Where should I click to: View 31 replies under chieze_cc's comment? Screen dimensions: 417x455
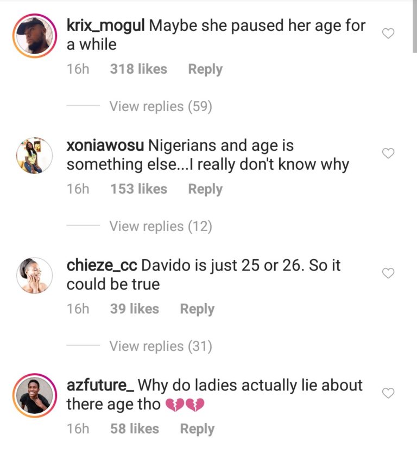click(x=160, y=346)
